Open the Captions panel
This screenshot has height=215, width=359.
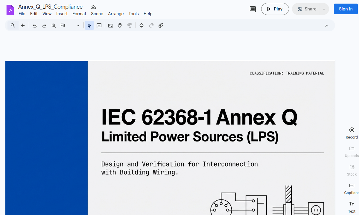(351, 189)
